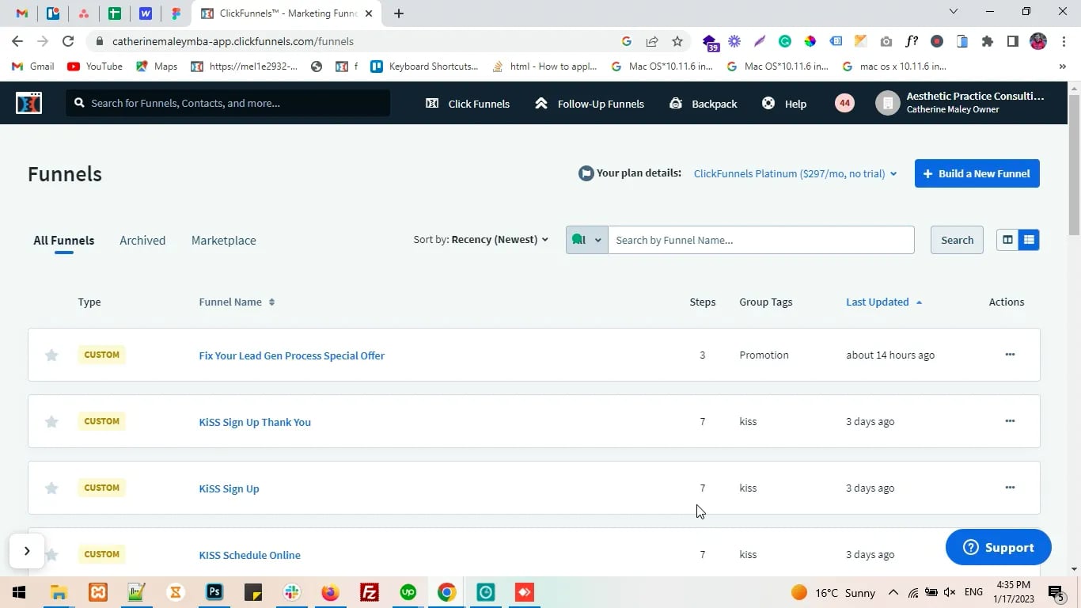This screenshot has height=608, width=1081.
Task: Open the plan details ClickFunnels Platinum dropdown
Action: point(795,173)
